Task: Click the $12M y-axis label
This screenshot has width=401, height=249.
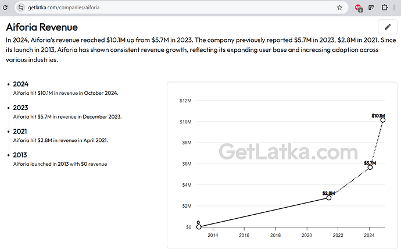Action: (185, 101)
